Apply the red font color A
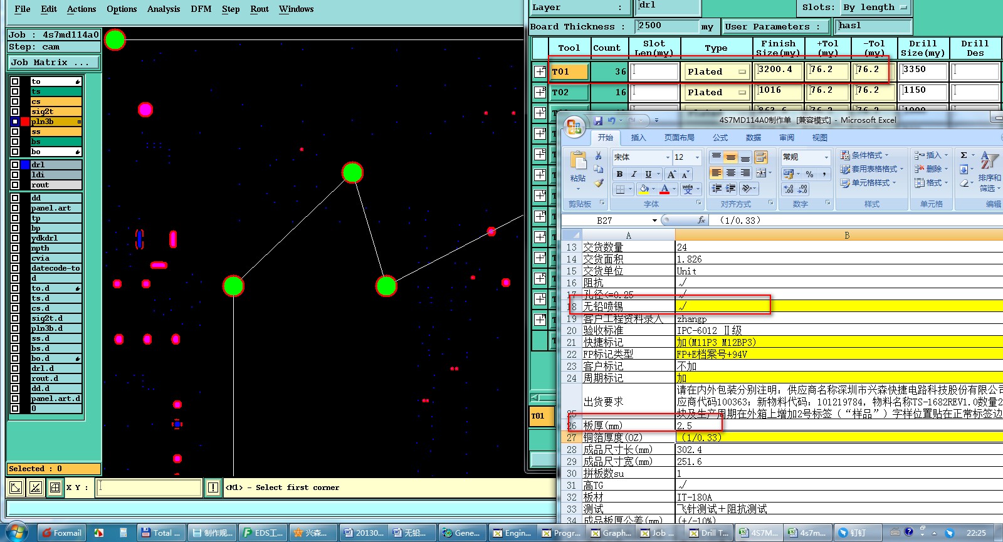This screenshot has height=542, width=1003. 664,189
